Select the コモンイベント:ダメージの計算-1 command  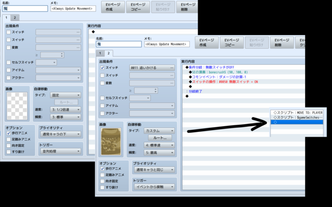pyautogui.click(x=244, y=77)
